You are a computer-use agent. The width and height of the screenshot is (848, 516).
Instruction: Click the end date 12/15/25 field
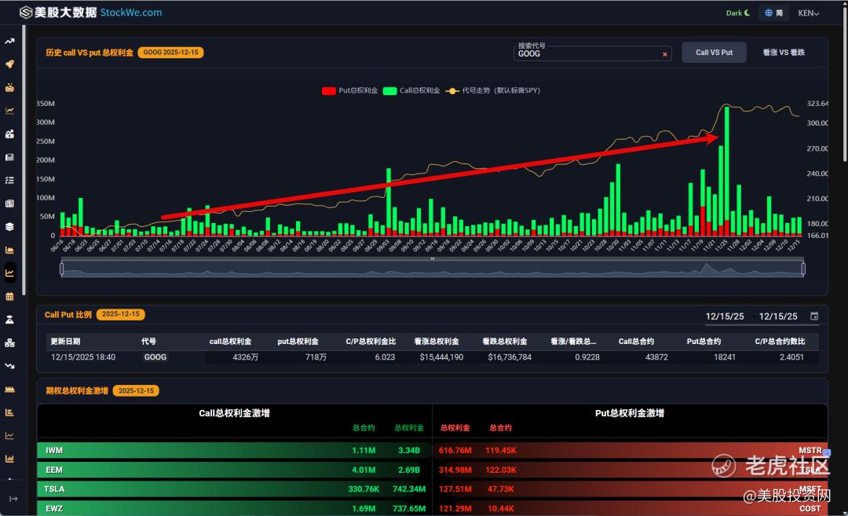click(x=777, y=317)
